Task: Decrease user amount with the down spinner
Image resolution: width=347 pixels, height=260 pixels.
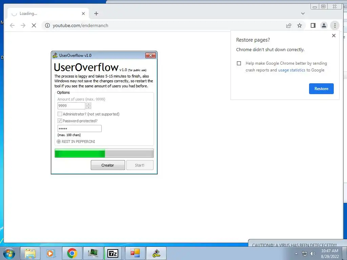Action: tap(88, 107)
